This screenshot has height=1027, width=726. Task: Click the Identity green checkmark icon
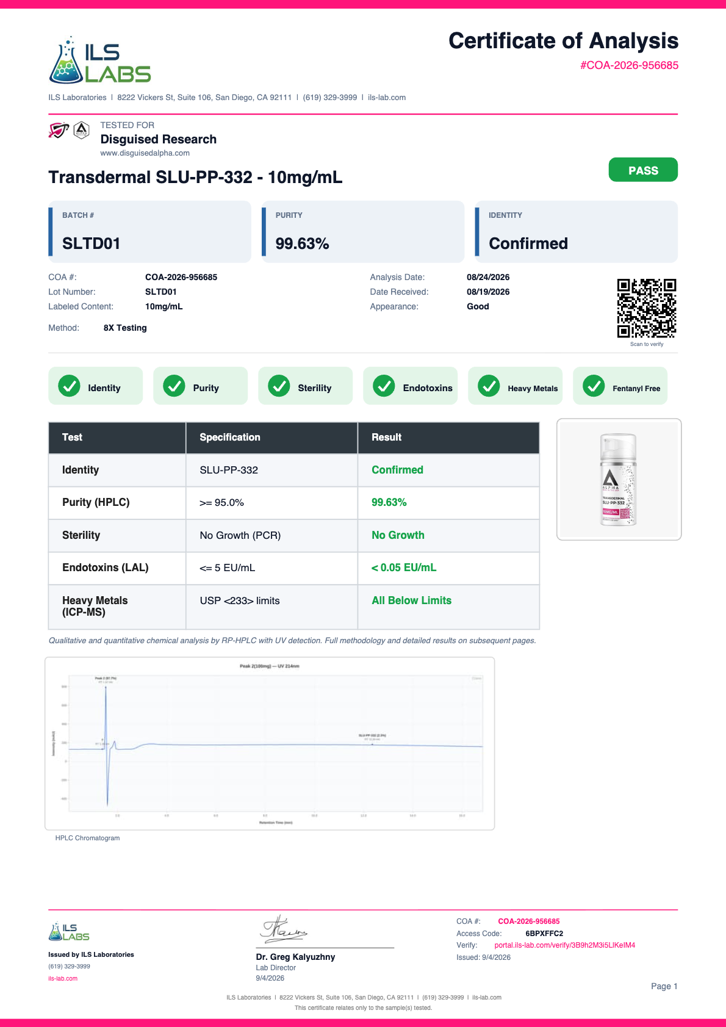coord(69,386)
